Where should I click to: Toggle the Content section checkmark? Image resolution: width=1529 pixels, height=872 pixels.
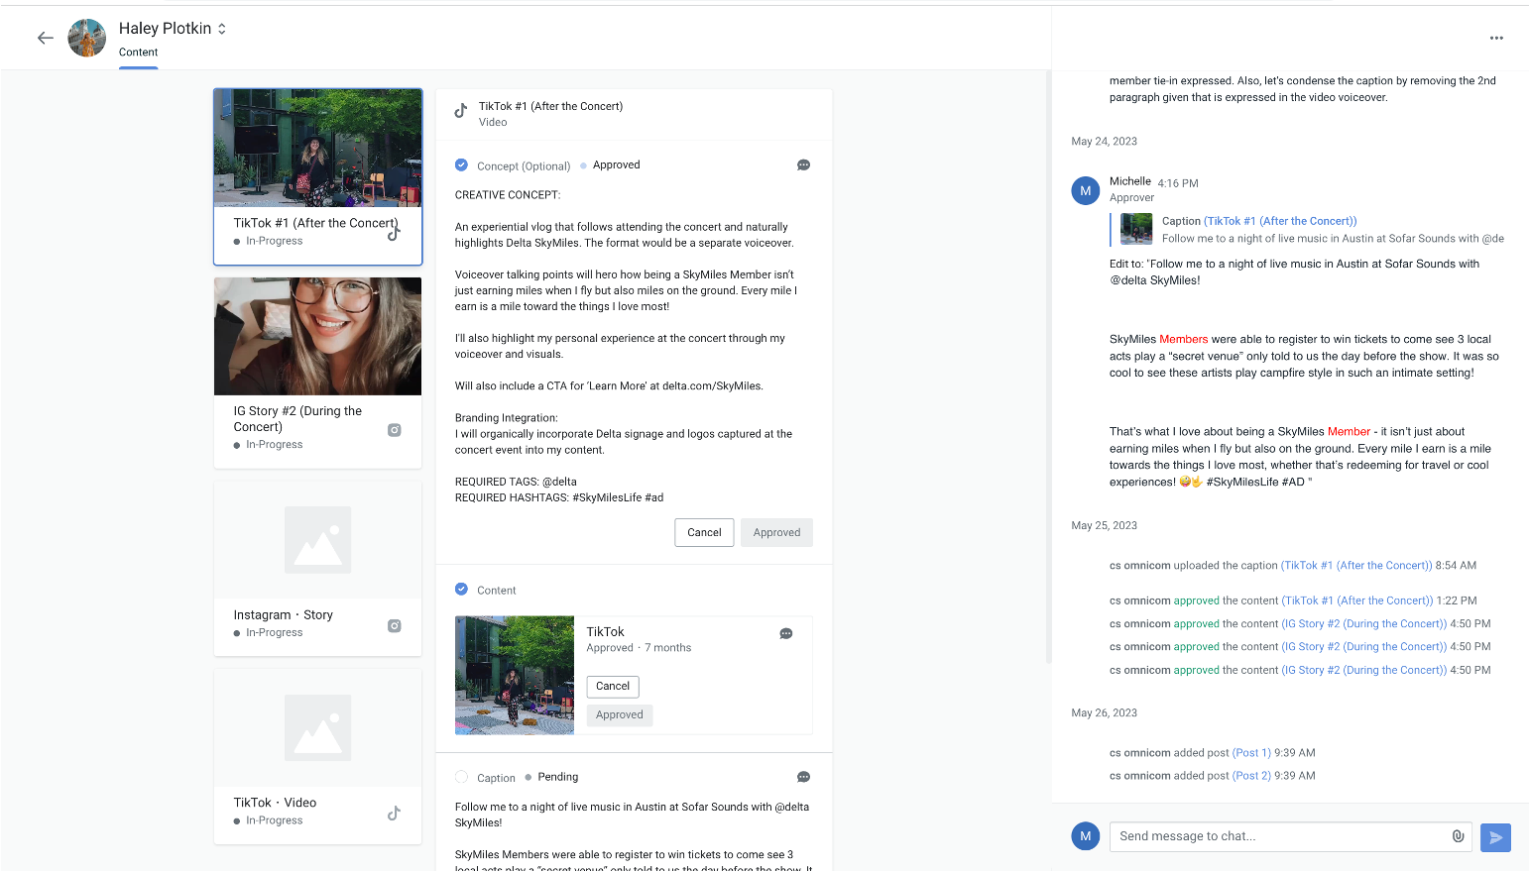[x=461, y=590]
